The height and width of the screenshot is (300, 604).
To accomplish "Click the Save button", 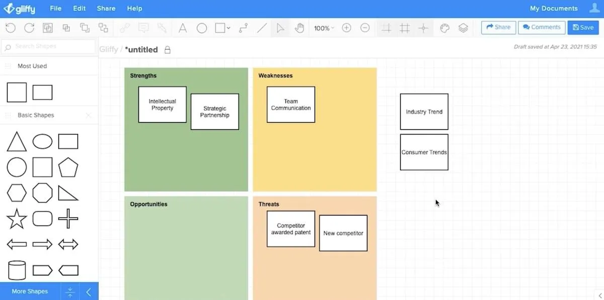I will point(583,28).
